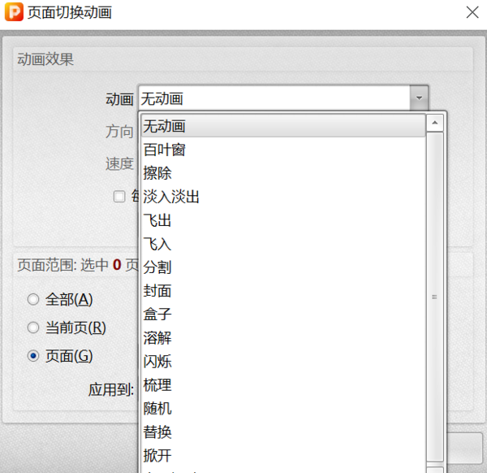
Task: Pick 封面 from the animation list
Action: coord(283,291)
